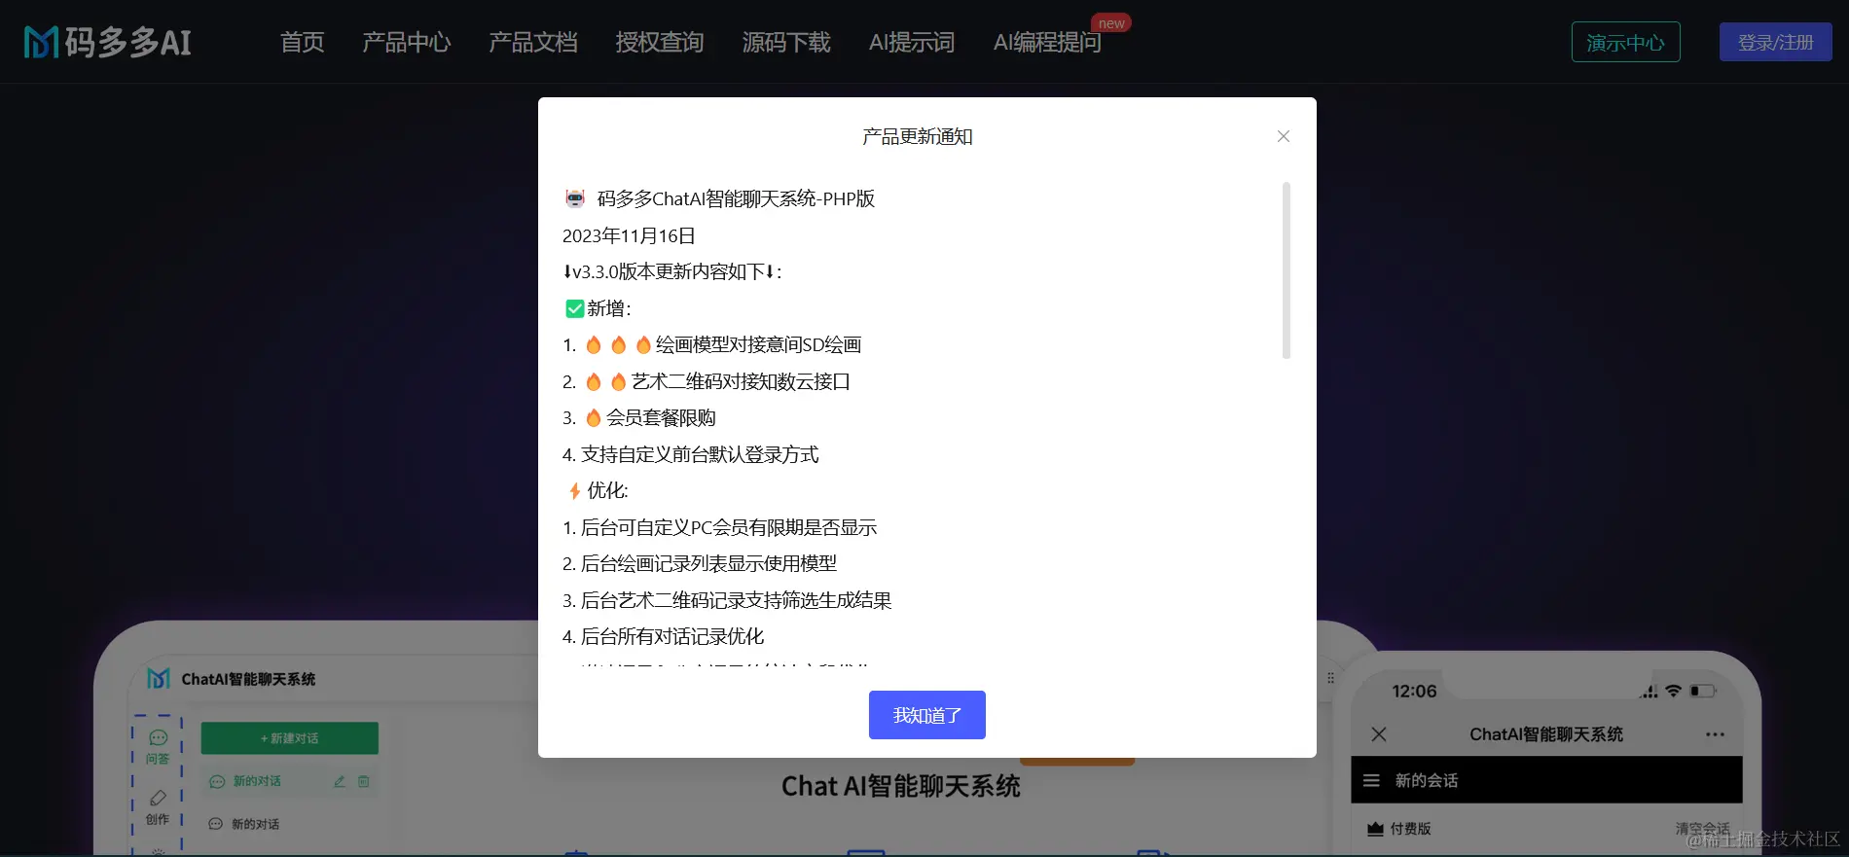Click the delete icon on 新的对话 row

(363, 781)
